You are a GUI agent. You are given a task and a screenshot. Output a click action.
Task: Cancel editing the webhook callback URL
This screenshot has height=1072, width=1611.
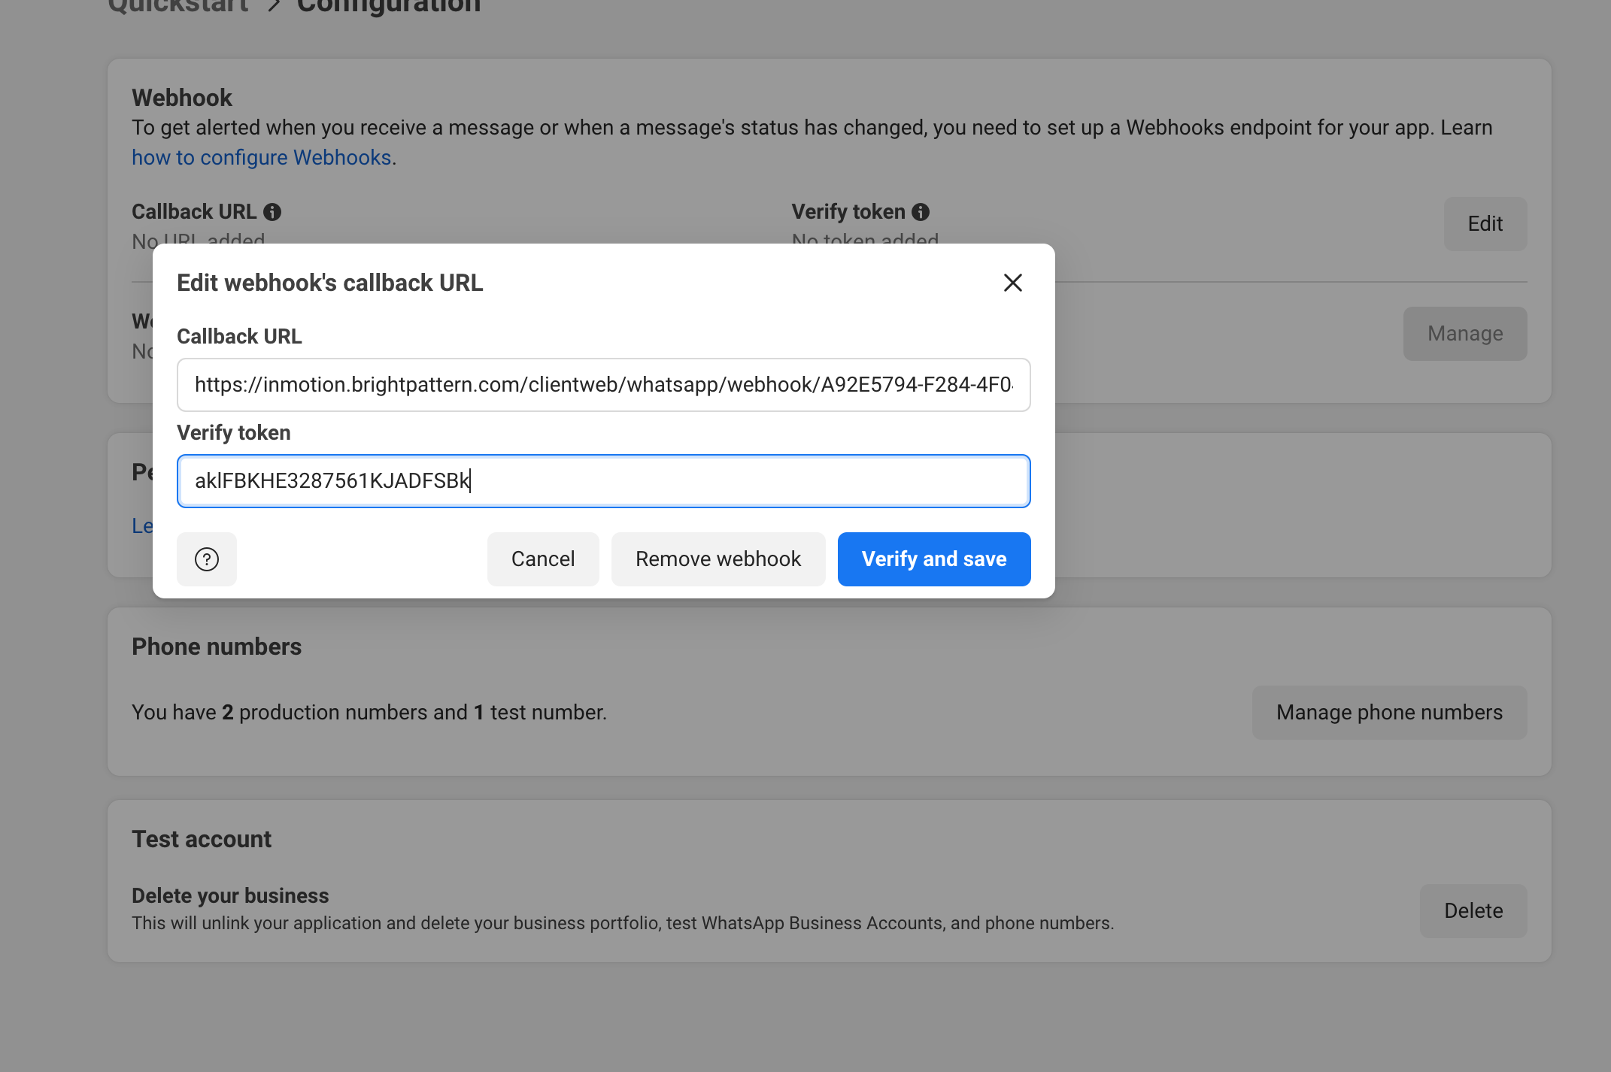click(543, 559)
